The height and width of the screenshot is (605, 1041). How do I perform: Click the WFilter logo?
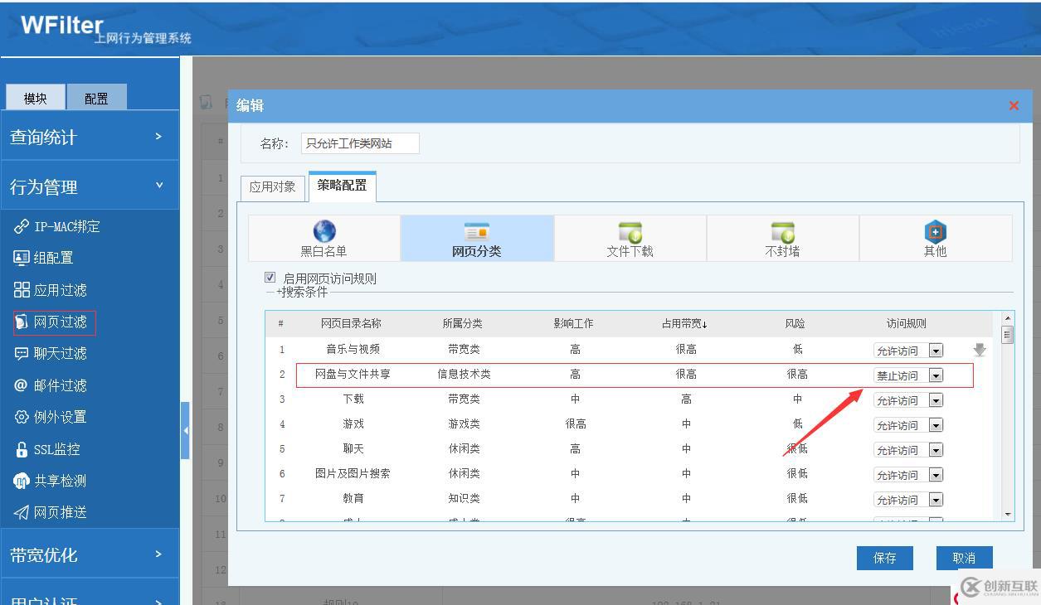point(62,26)
